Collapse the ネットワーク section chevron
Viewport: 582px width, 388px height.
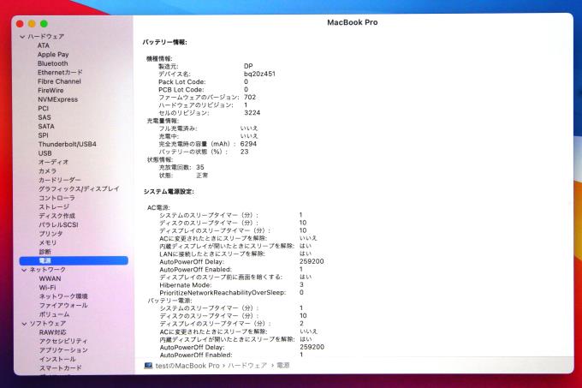click(24, 270)
